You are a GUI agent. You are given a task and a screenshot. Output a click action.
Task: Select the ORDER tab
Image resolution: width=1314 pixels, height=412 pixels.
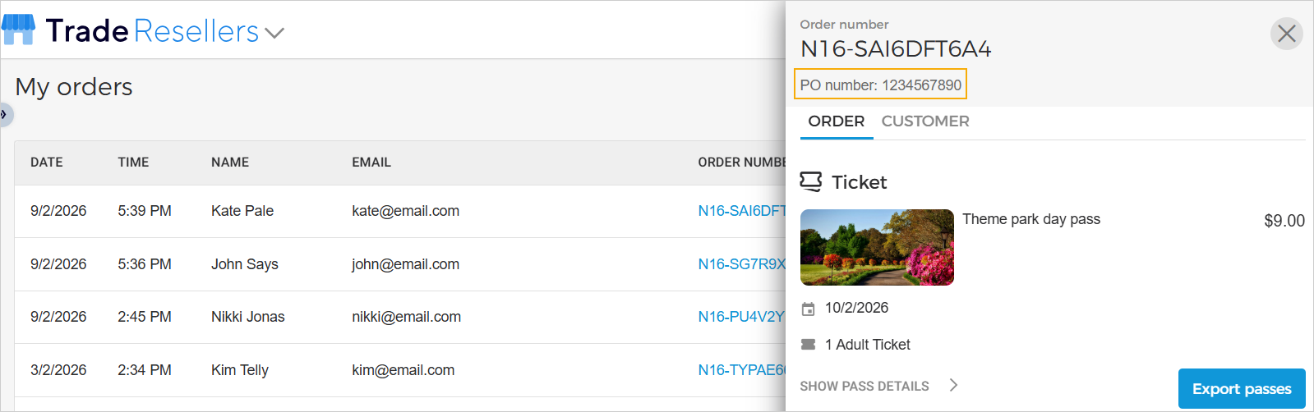click(x=836, y=121)
